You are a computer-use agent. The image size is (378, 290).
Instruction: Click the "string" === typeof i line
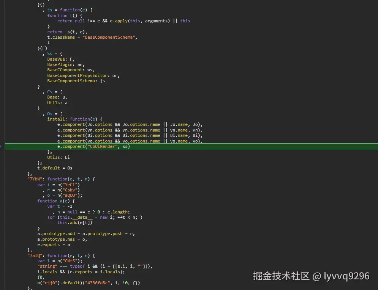pos(95,266)
